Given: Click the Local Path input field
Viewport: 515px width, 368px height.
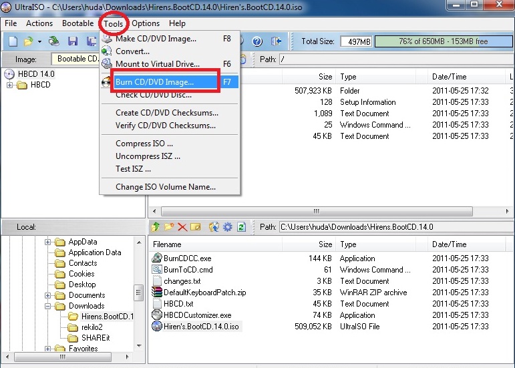Looking at the screenshot, I should pyautogui.click(x=396, y=227).
